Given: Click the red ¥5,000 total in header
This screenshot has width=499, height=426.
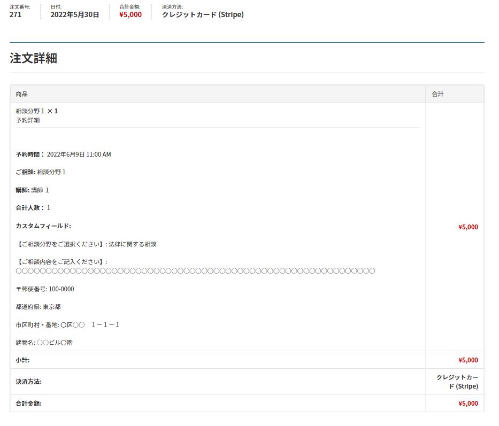Looking at the screenshot, I should [130, 14].
